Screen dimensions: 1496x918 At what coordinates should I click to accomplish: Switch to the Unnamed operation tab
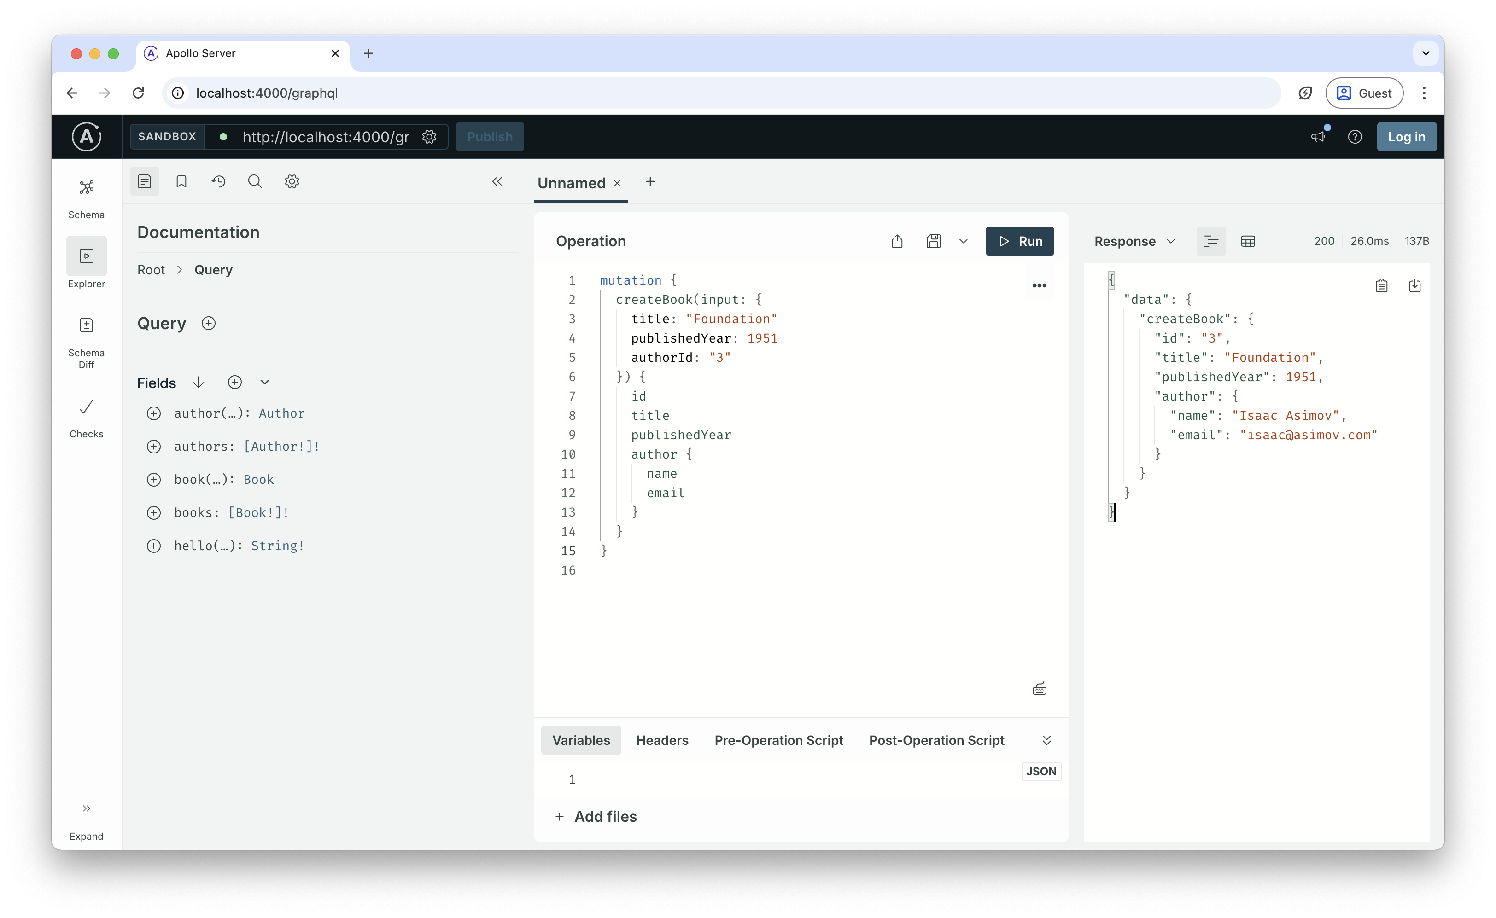coord(572,183)
